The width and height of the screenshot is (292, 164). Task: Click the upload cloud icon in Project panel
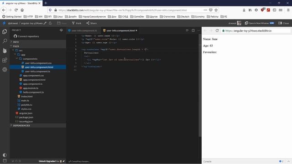[x=61, y=30]
